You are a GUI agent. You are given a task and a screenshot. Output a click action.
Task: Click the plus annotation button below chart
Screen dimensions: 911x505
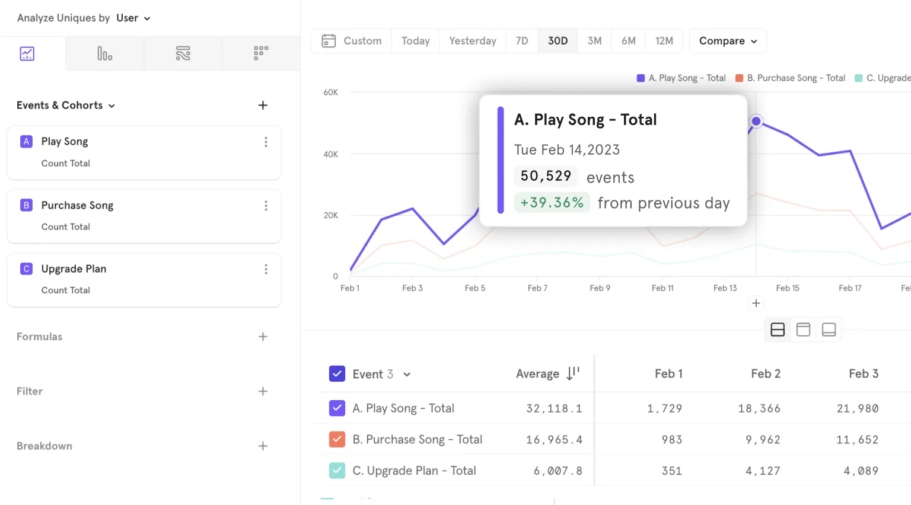(x=756, y=303)
